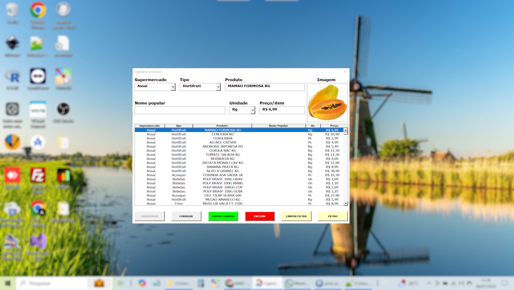This screenshot has height=290, width=514.
Task: Click the WhatsApp icon in the taskbar
Action: (290, 283)
